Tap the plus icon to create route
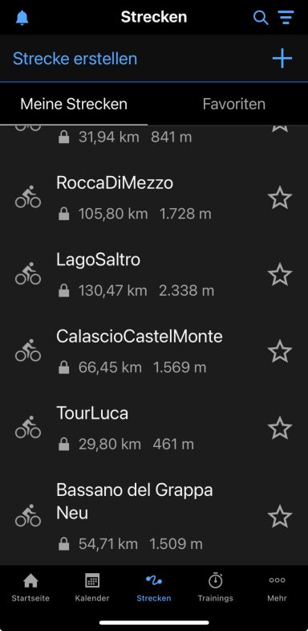Screen dimensions: 308x631 282,59
